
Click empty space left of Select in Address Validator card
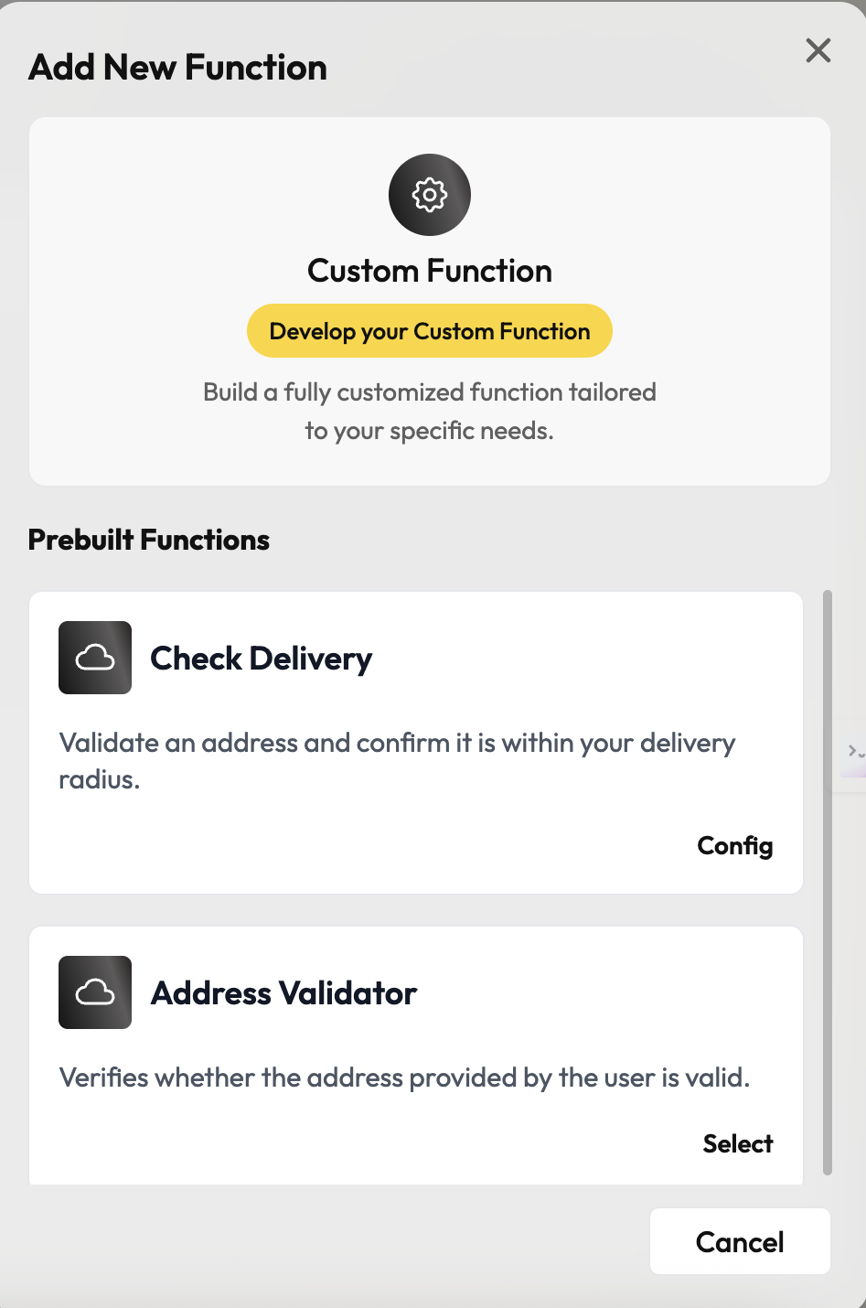point(366,1143)
